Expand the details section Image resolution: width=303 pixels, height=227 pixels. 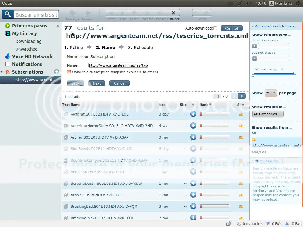72,97
